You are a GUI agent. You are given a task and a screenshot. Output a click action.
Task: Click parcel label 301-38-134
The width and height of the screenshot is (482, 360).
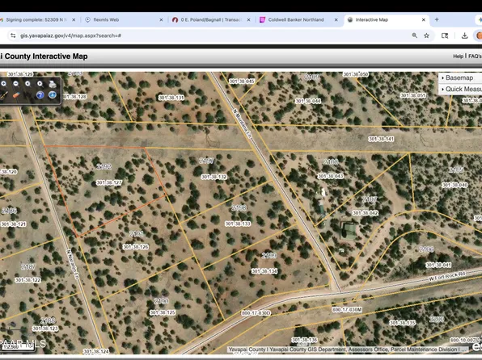point(264,271)
